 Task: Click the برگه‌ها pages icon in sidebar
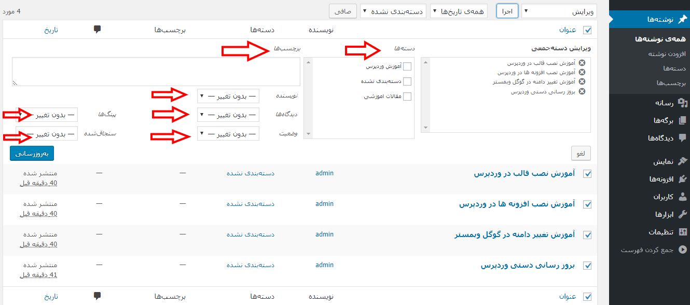pos(682,120)
